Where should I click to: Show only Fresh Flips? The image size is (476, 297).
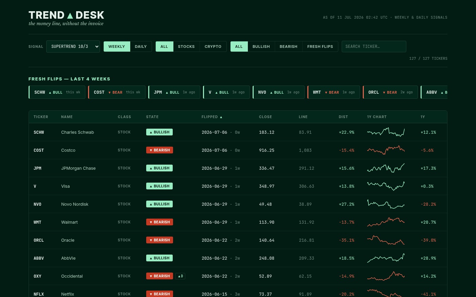click(320, 47)
